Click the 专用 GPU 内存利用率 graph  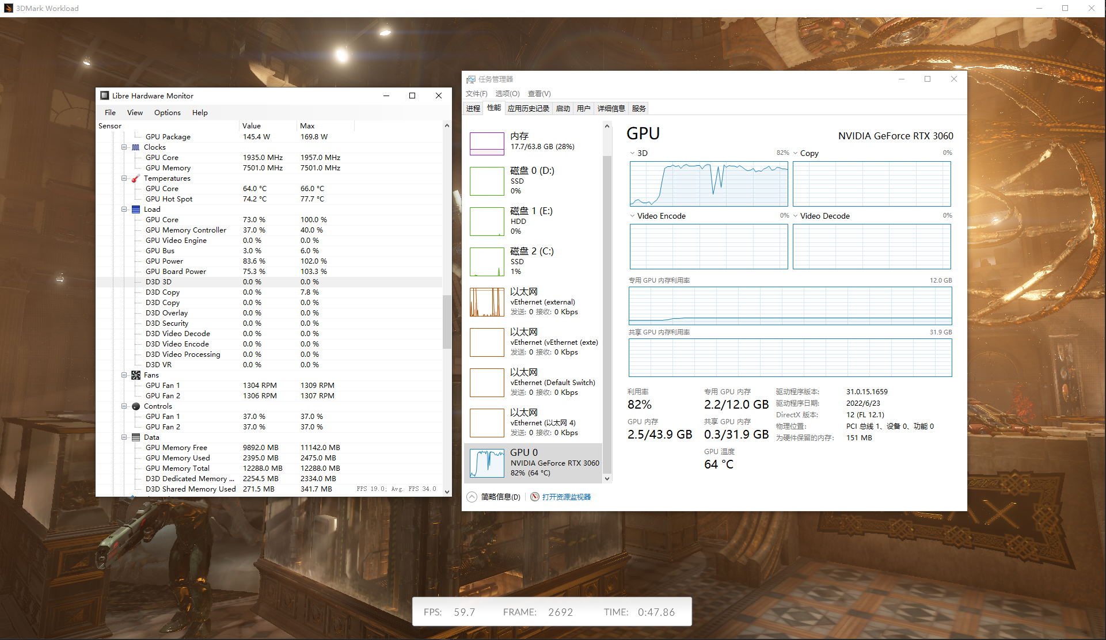click(790, 306)
